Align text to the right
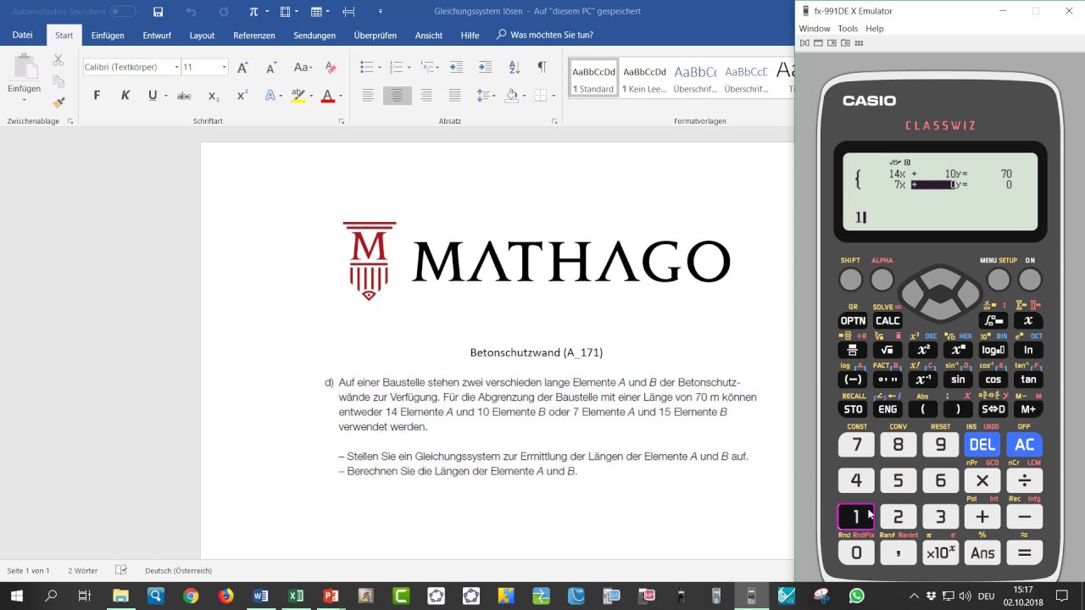The image size is (1085, 610). 426,96
